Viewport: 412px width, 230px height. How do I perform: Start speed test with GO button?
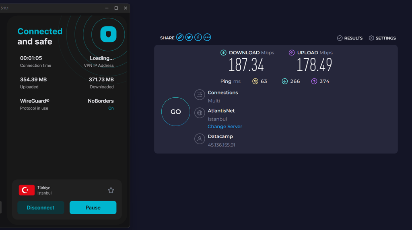click(x=175, y=112)
